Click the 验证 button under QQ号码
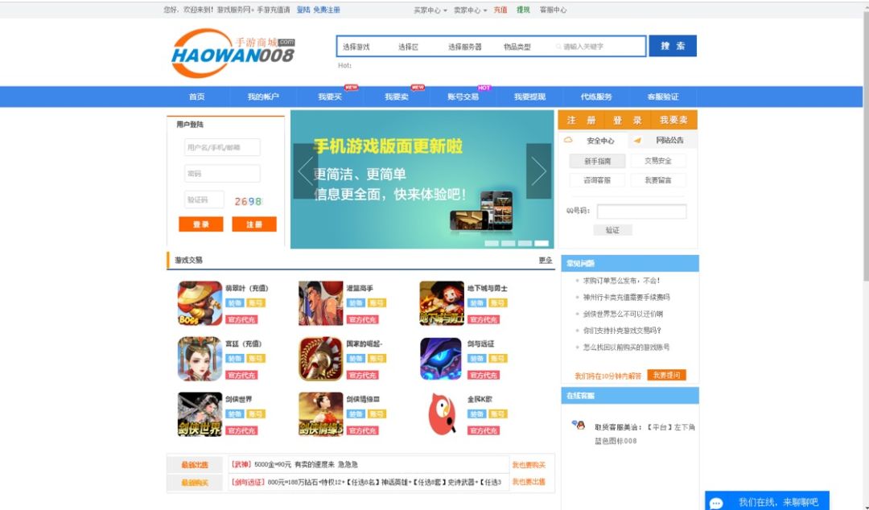Screen dimensions: 869x510 [x=612, y=230]
